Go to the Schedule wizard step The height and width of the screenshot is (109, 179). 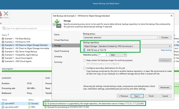click(x=58, y=57)
